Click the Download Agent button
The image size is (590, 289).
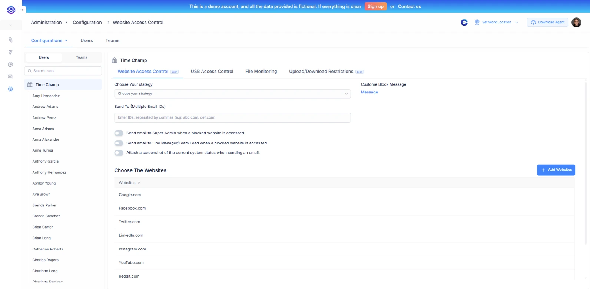click(x=547, y=23)
